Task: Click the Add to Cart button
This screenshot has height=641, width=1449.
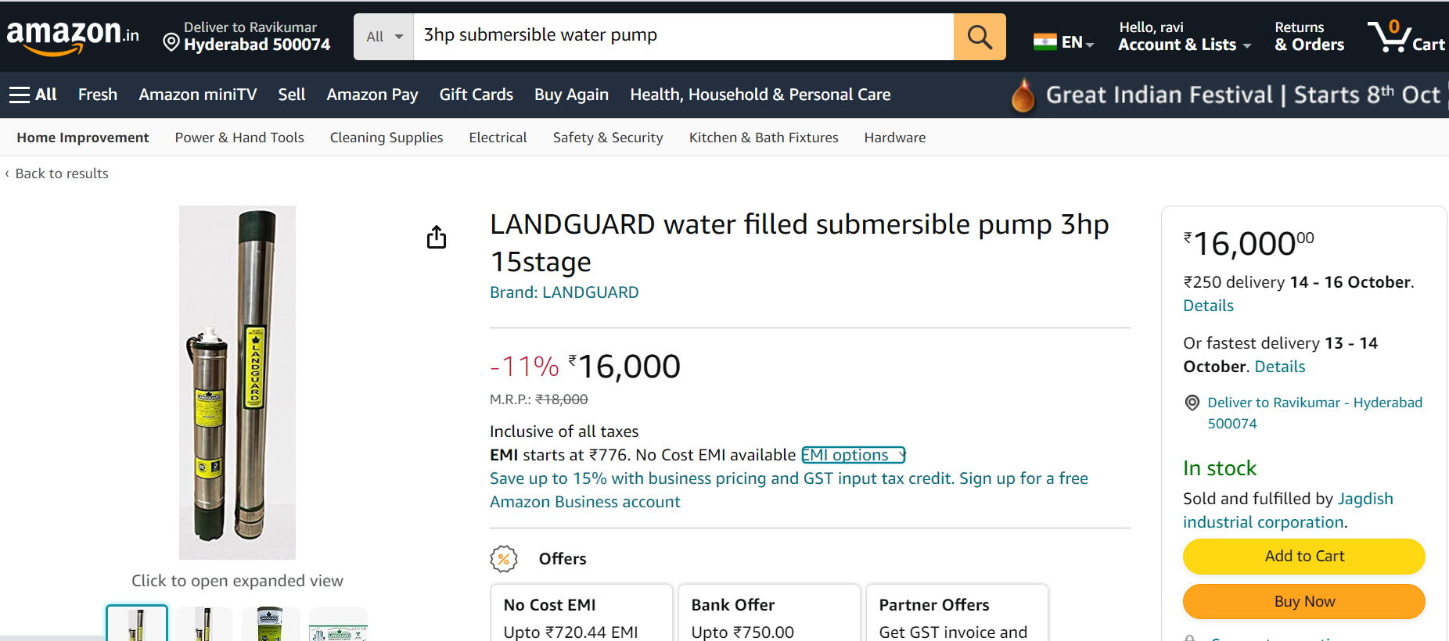Action: tap(1303, 556)
